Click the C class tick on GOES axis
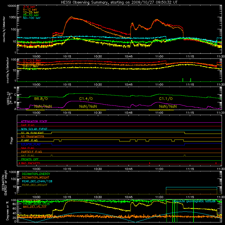The image size is (225, 225). click(15, 94)
